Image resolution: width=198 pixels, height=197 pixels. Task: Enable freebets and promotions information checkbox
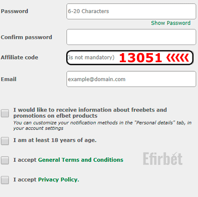(5, 113)
